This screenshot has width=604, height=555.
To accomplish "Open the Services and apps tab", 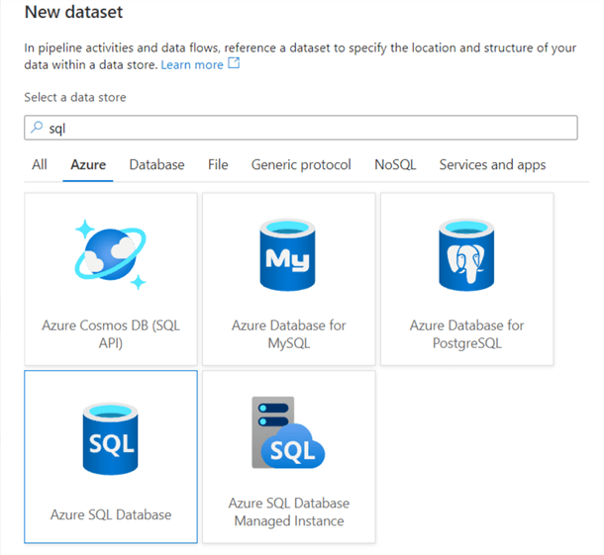I will pyautogui.click(x=493, y=165).
